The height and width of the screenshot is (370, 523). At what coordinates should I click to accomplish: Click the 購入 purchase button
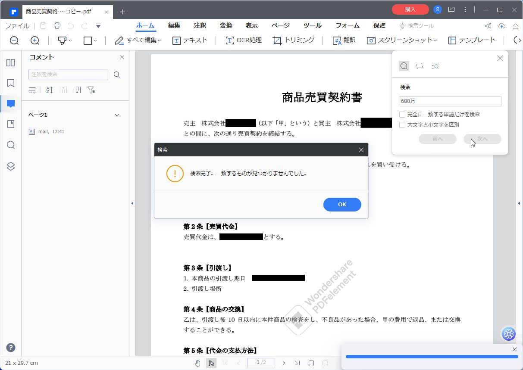[410, 9]
